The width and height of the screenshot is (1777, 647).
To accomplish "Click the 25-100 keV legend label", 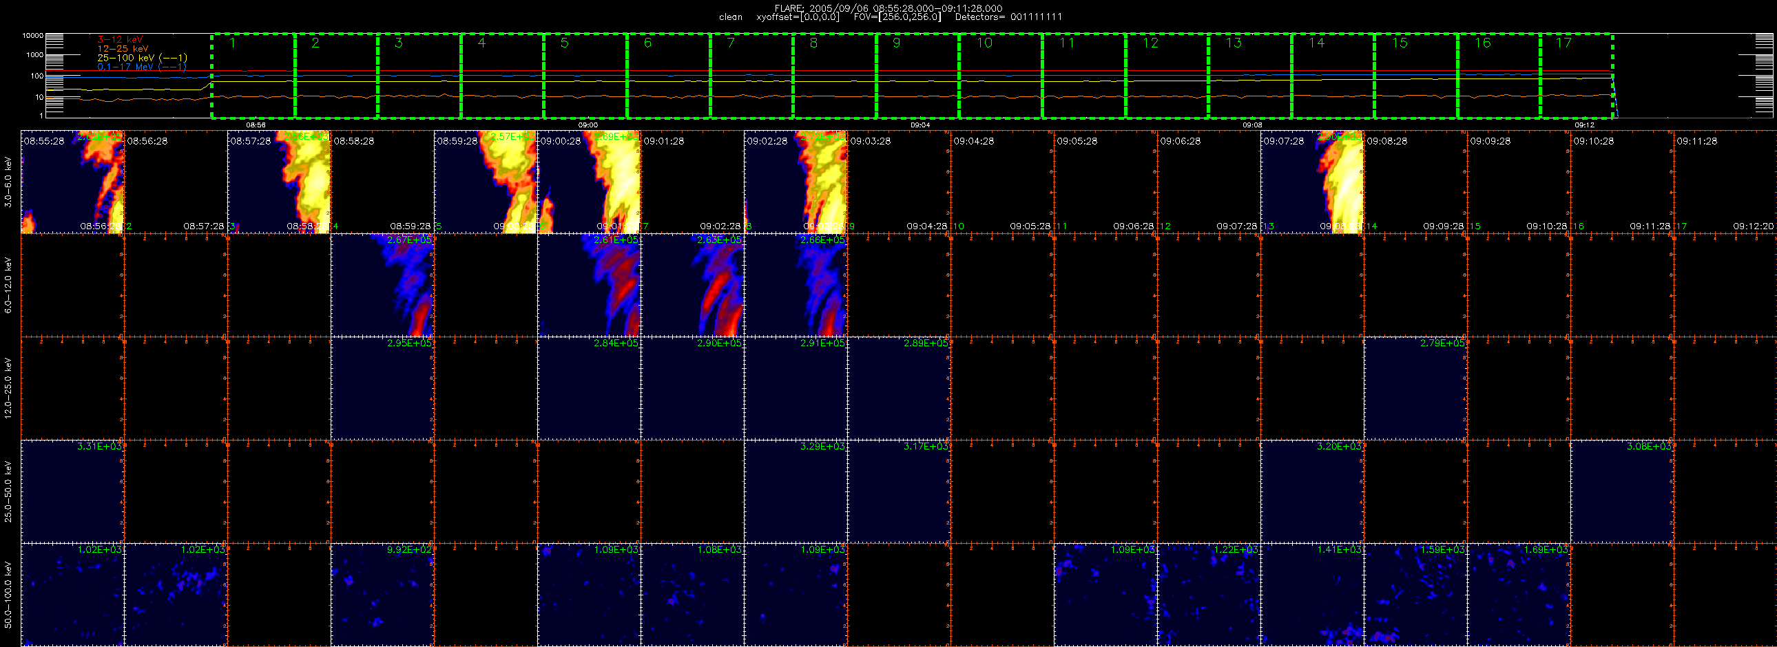I will point(142,58).
